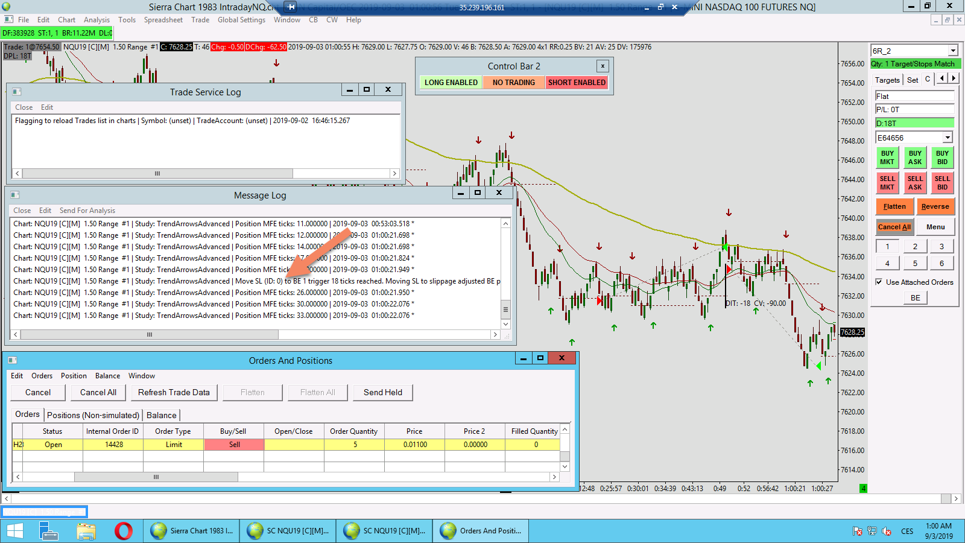Click the system clock in the tray
The width and height of the screenshot is (965, 543).
pos(939,531)
